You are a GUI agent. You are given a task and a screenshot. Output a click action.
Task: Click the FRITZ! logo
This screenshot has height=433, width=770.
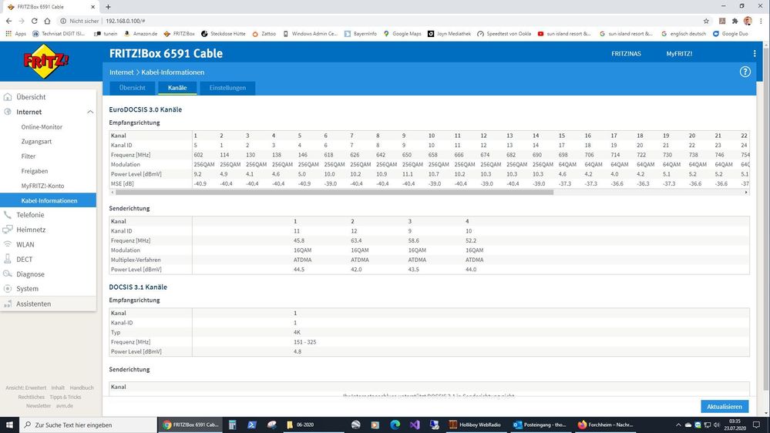(x=45, y=62)
